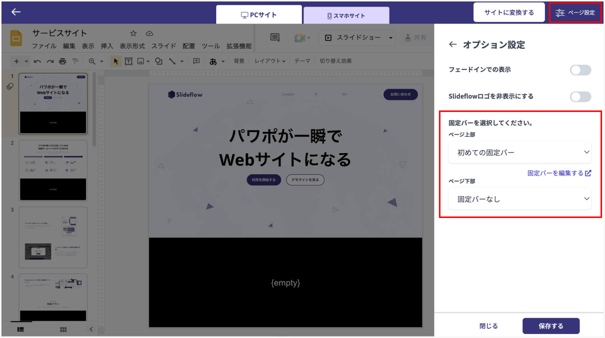Click the 保存する button

tap(550, 326)
